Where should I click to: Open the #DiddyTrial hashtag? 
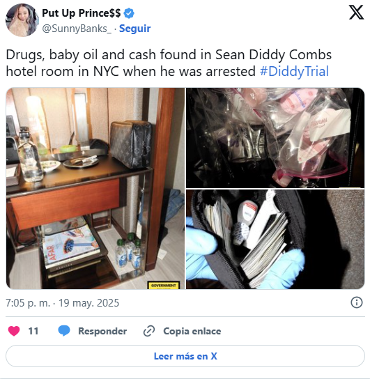click(x=294, y=71)
